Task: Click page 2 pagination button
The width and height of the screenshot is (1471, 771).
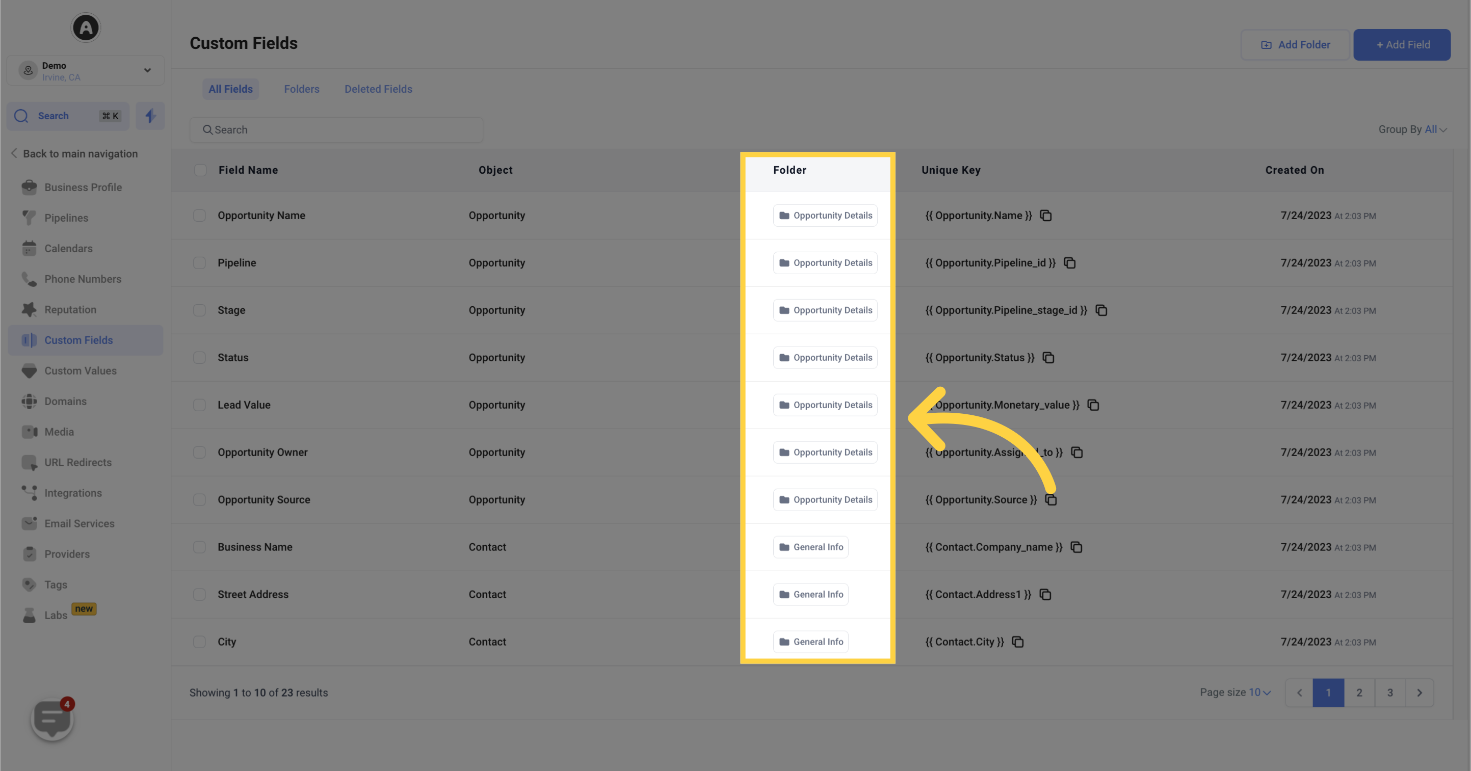Action: pyautogui.click(x=1359, y=692)
